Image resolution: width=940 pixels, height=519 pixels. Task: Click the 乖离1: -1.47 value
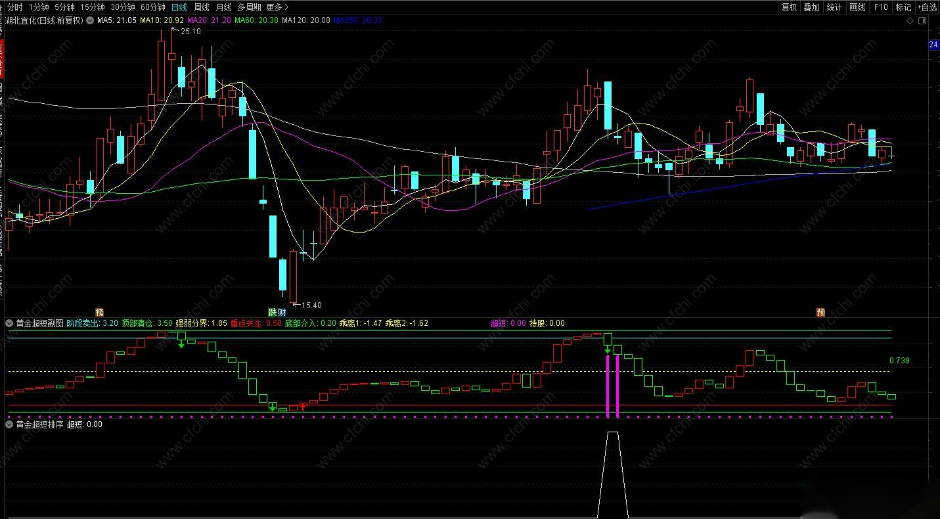(x=361, y=323)
